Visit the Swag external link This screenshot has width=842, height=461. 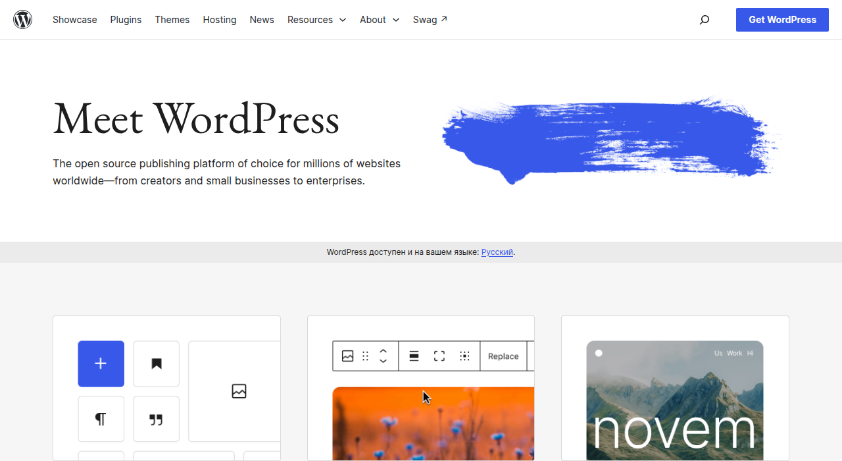[430, 20]
